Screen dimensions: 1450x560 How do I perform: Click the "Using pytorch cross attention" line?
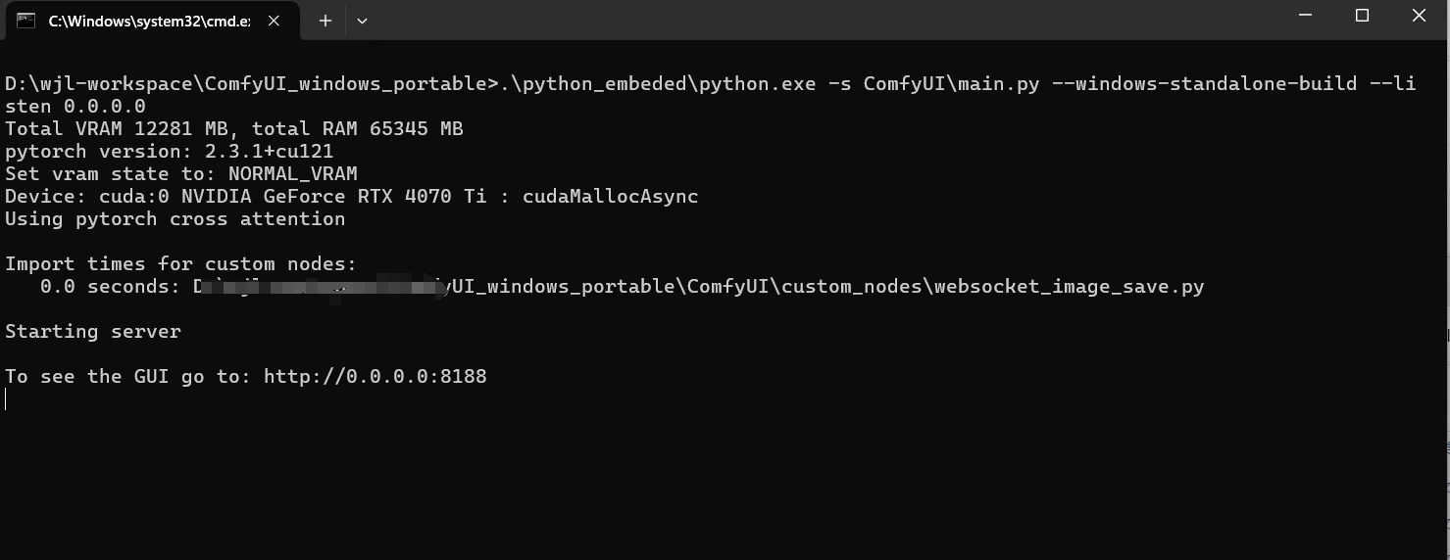click(175, 219)
